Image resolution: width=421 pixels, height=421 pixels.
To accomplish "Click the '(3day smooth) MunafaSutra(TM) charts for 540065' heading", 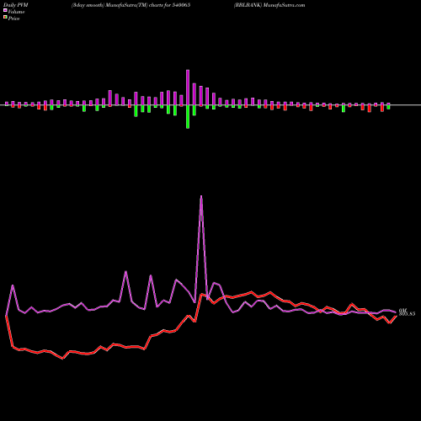I will (131, 5).
